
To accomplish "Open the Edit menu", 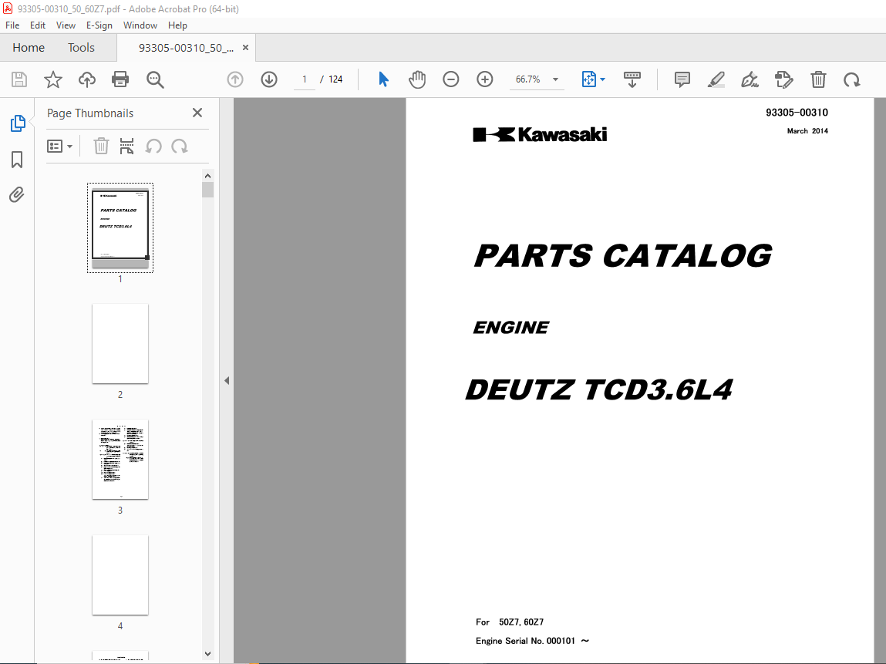I will 38,25.
